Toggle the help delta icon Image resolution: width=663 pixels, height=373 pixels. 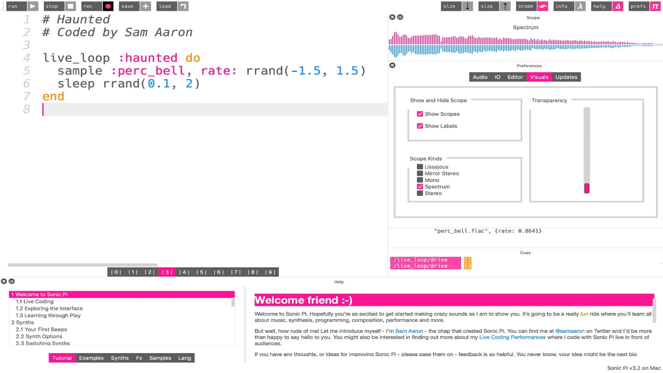(618, 6)
